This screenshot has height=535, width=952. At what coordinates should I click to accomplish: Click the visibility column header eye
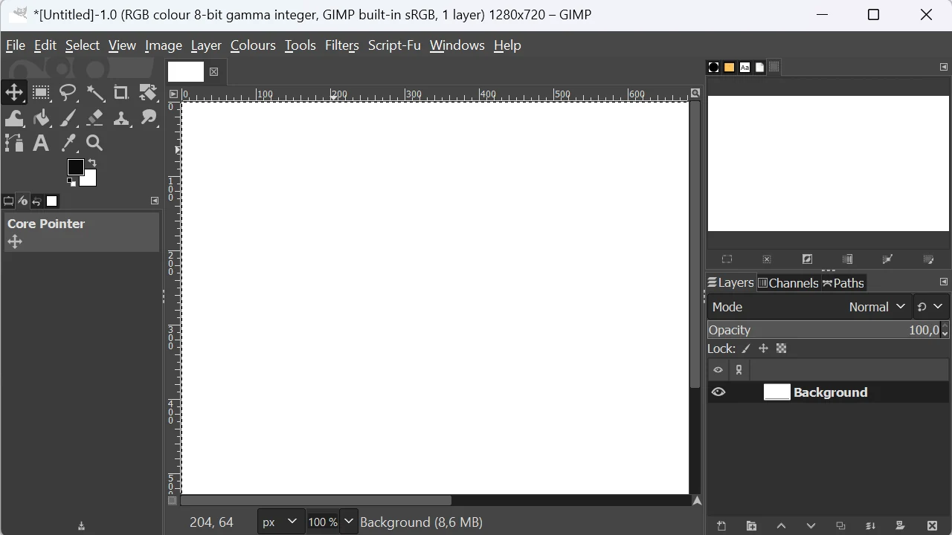click(718, 370)
